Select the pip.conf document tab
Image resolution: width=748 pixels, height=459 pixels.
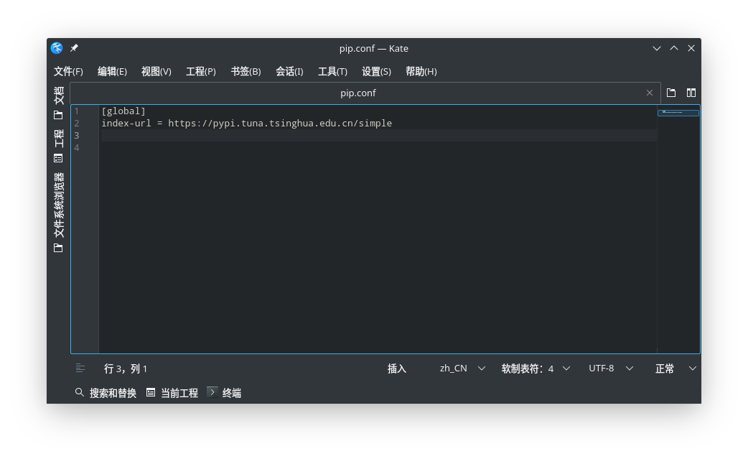coord(359,93)
